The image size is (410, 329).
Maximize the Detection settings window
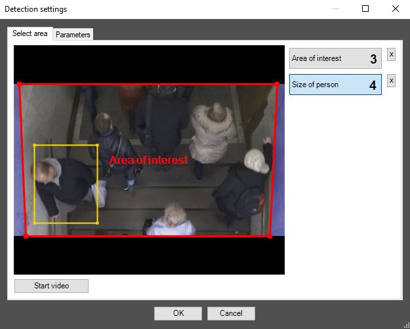(365, 9)
